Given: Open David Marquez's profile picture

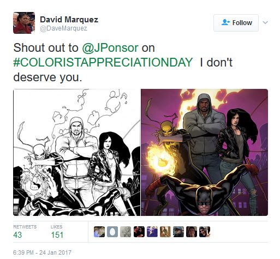Looking at the screenshot, I should click(24, 23).
